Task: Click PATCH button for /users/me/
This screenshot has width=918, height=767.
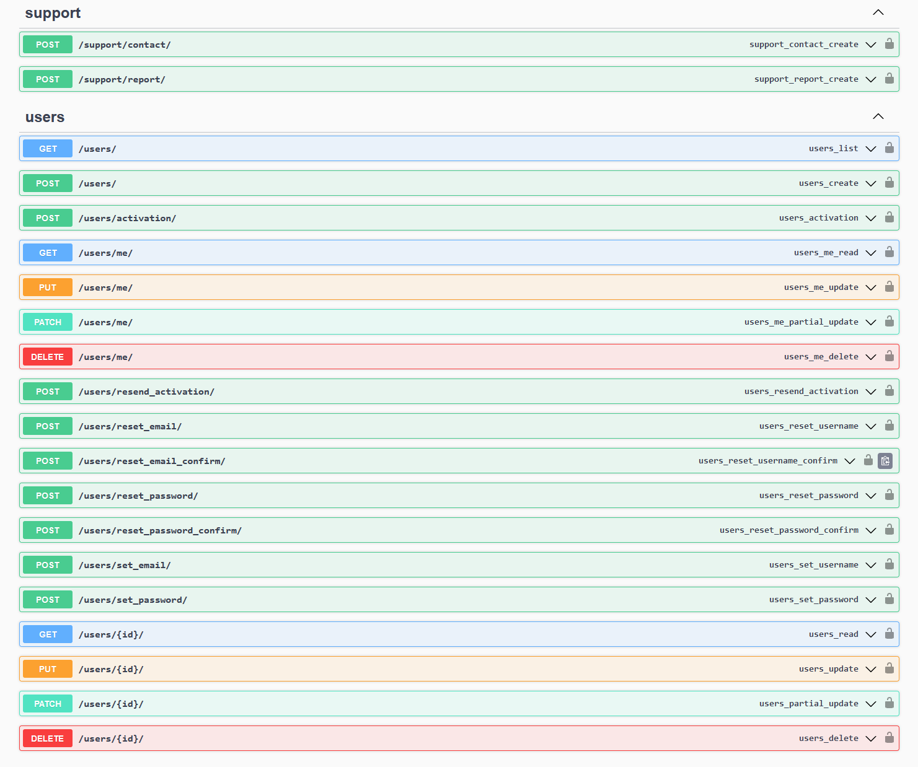Action: pos(48,322)
